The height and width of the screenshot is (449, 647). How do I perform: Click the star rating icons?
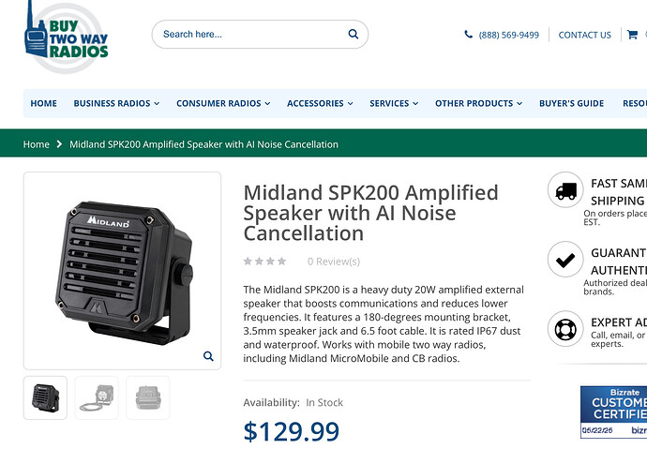[265, 261]
